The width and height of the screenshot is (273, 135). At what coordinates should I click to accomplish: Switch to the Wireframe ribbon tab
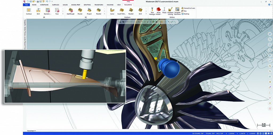[44, 5]
